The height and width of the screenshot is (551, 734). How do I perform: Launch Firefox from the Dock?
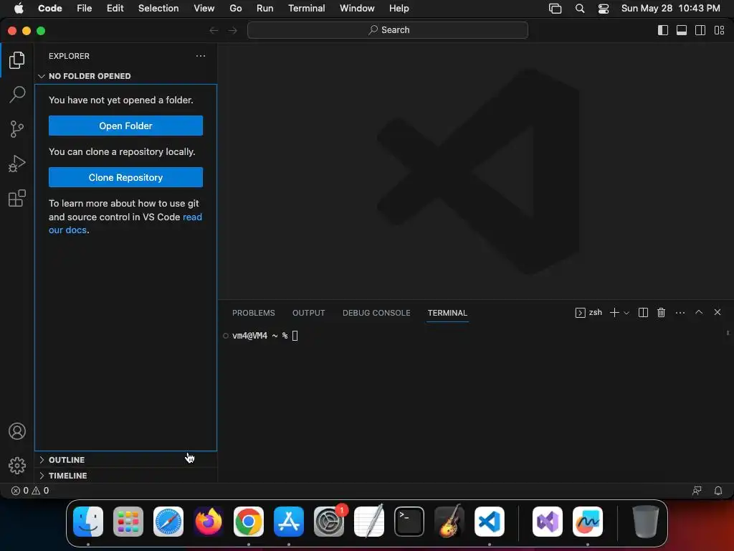(209, 521)
